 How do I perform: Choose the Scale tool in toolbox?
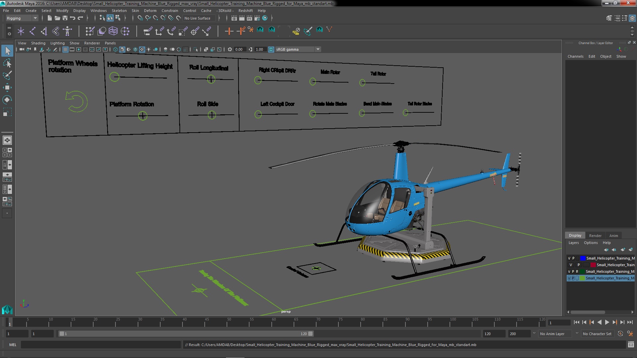pyautogui.click(x=7, y=112)
